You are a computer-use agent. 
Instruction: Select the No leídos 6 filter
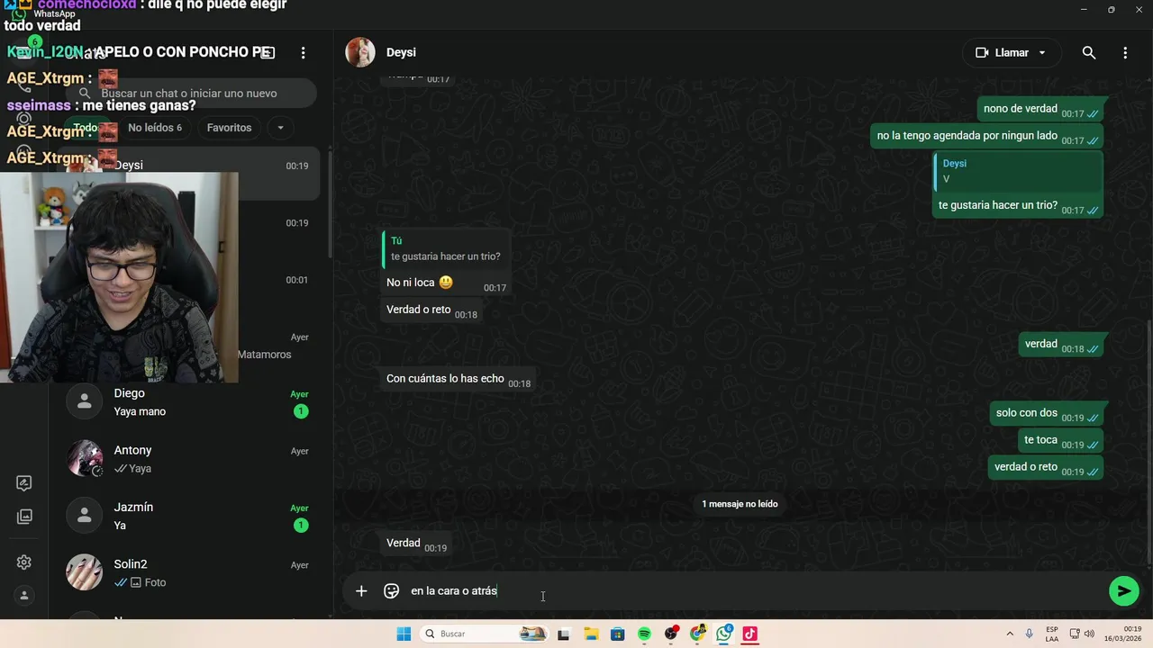pyautogui.click(x=155, y=128)
